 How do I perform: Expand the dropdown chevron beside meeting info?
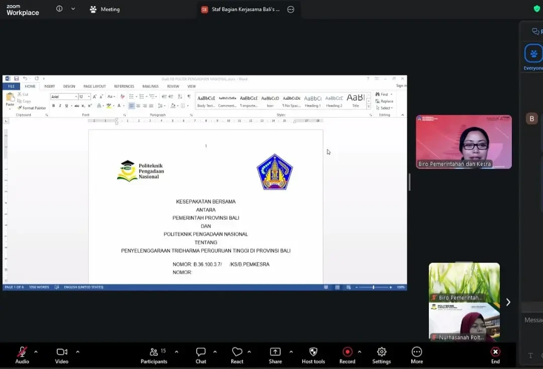(73, 9)
